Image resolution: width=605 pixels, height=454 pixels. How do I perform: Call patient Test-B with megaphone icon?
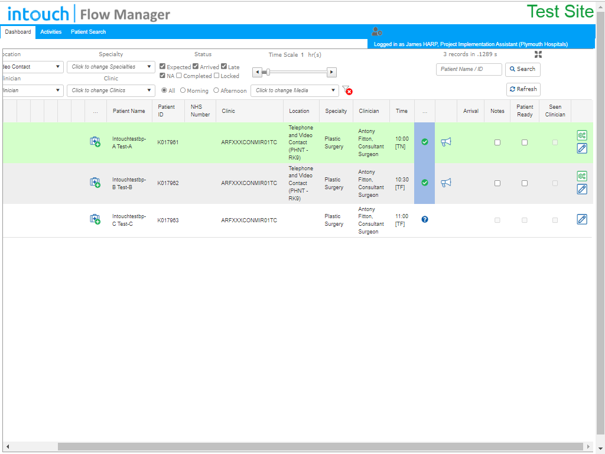pyautogui.click(x=445, y=183)
